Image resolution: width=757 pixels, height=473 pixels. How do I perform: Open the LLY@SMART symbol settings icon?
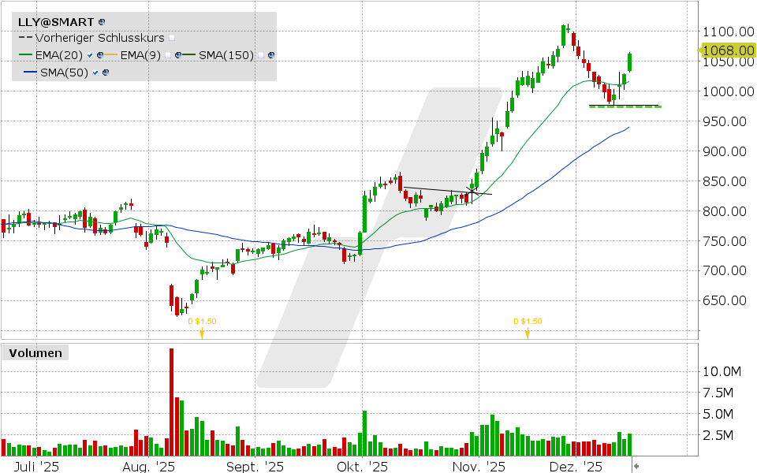[100, 21]
